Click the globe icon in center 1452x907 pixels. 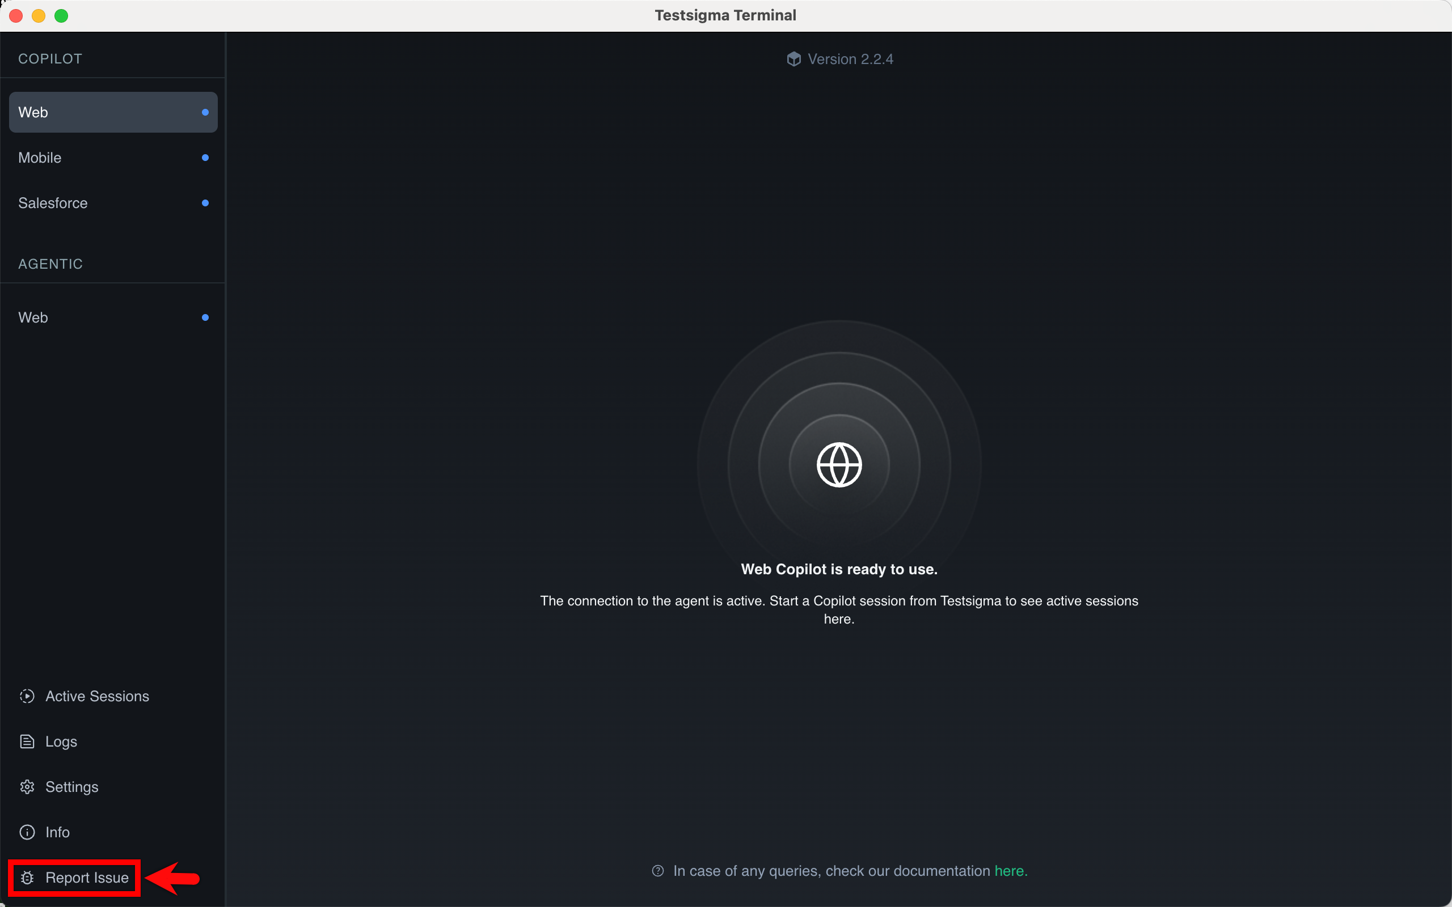click(839, 464)
